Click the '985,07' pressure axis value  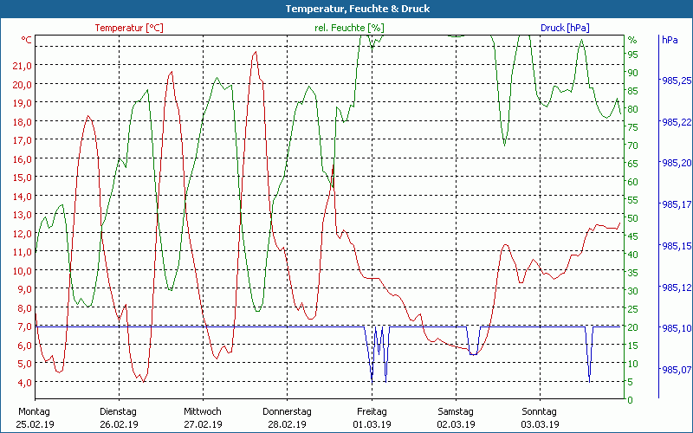(677, 371)
